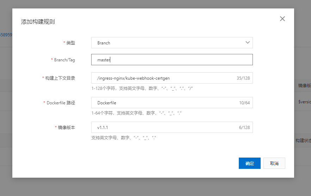Click the Branch/Tag field label

click(x=64, y=60)
